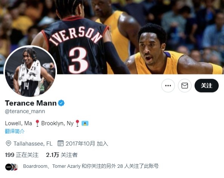
Task: Open Terance Mann's profile picture
Action: click(30, 72)
